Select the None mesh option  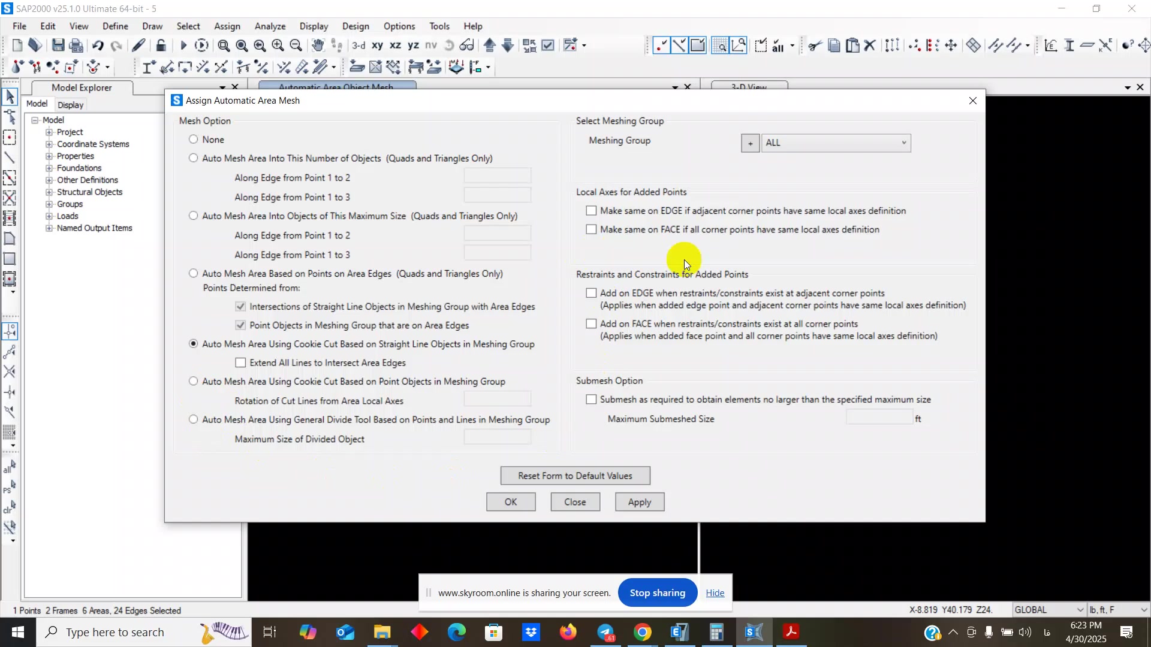pos(193,140)
